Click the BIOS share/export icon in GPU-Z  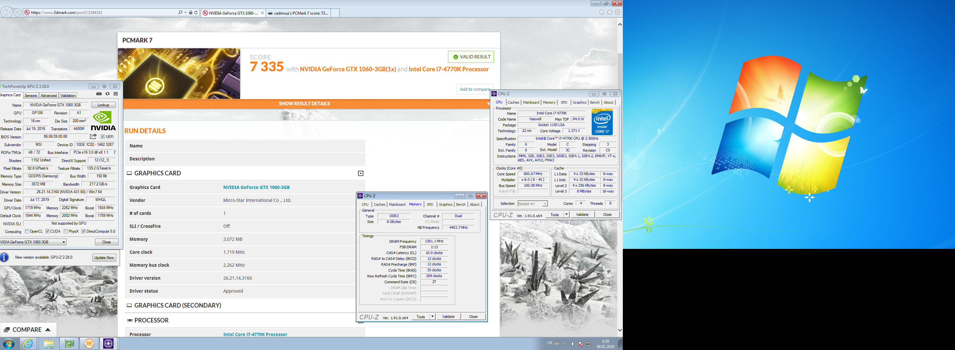coord(93,137)
